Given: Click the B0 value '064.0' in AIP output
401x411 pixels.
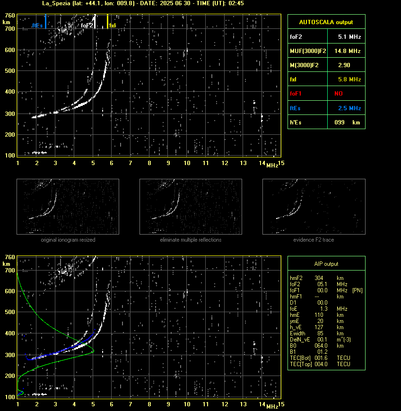Looking at the screenshot, I should point(321,346).
